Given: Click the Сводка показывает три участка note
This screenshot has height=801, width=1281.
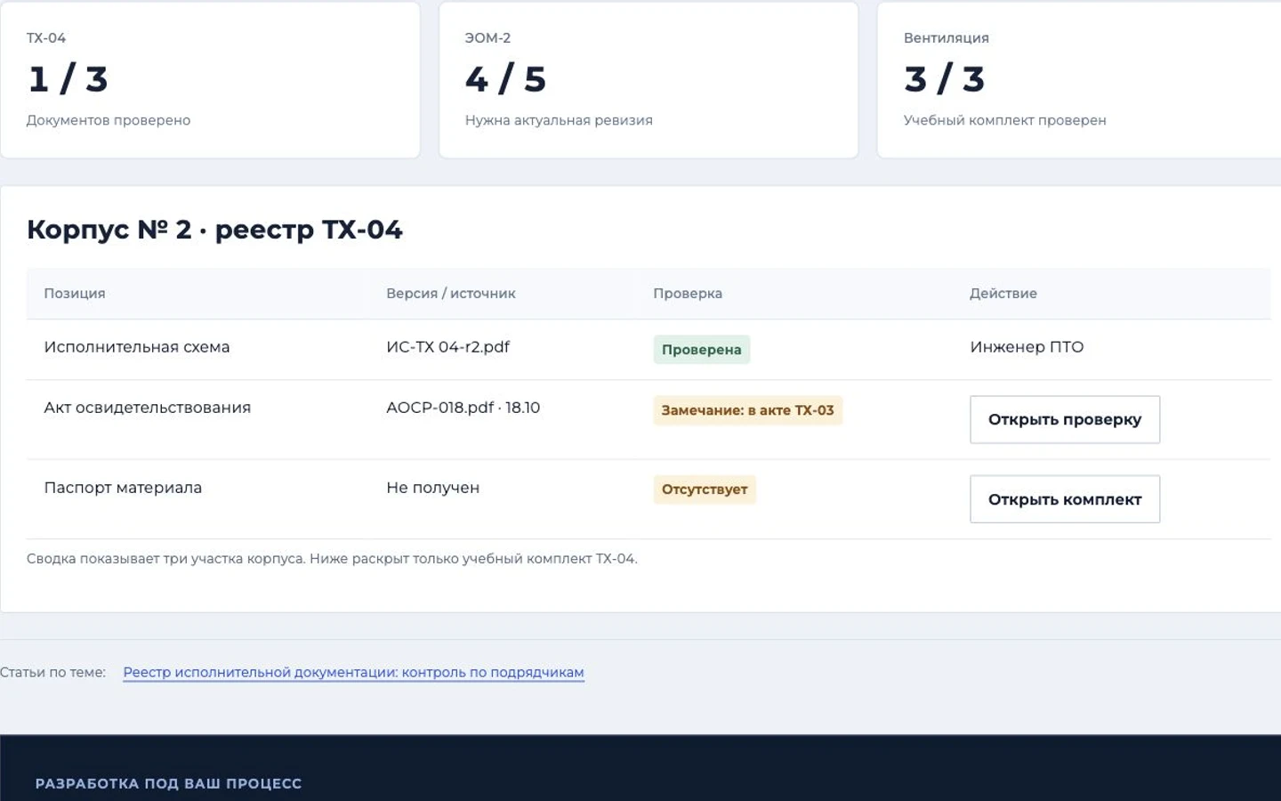Looking at the screenshot, I should tap(332, 559).
